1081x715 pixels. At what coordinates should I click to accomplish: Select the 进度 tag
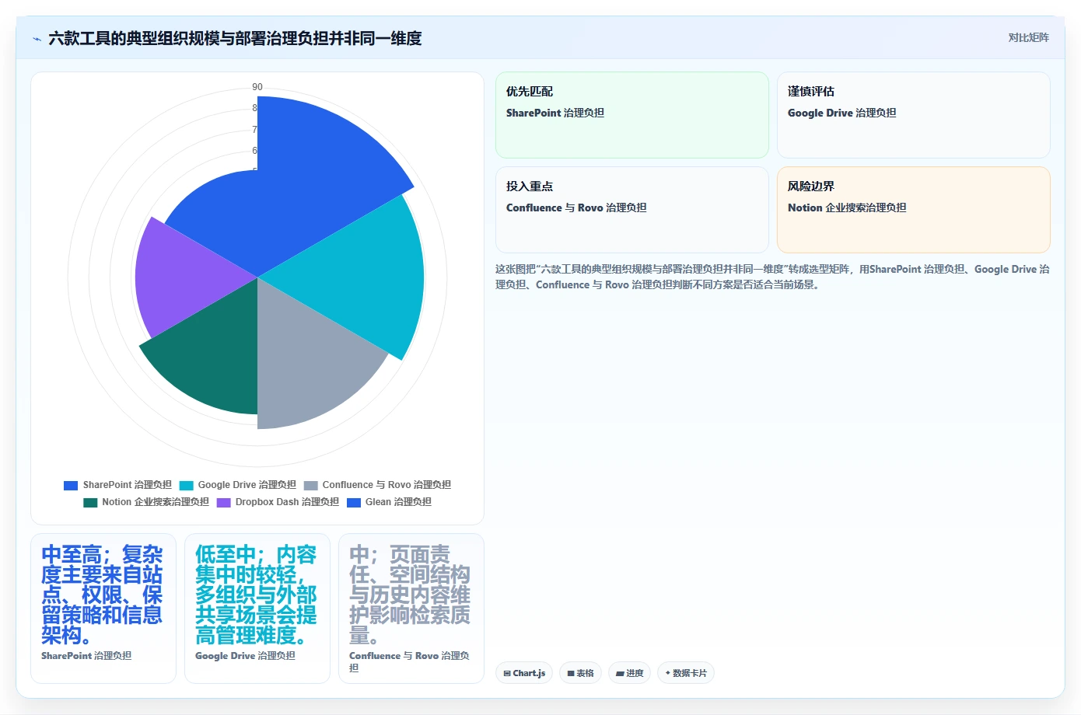[x=629, y=673]
